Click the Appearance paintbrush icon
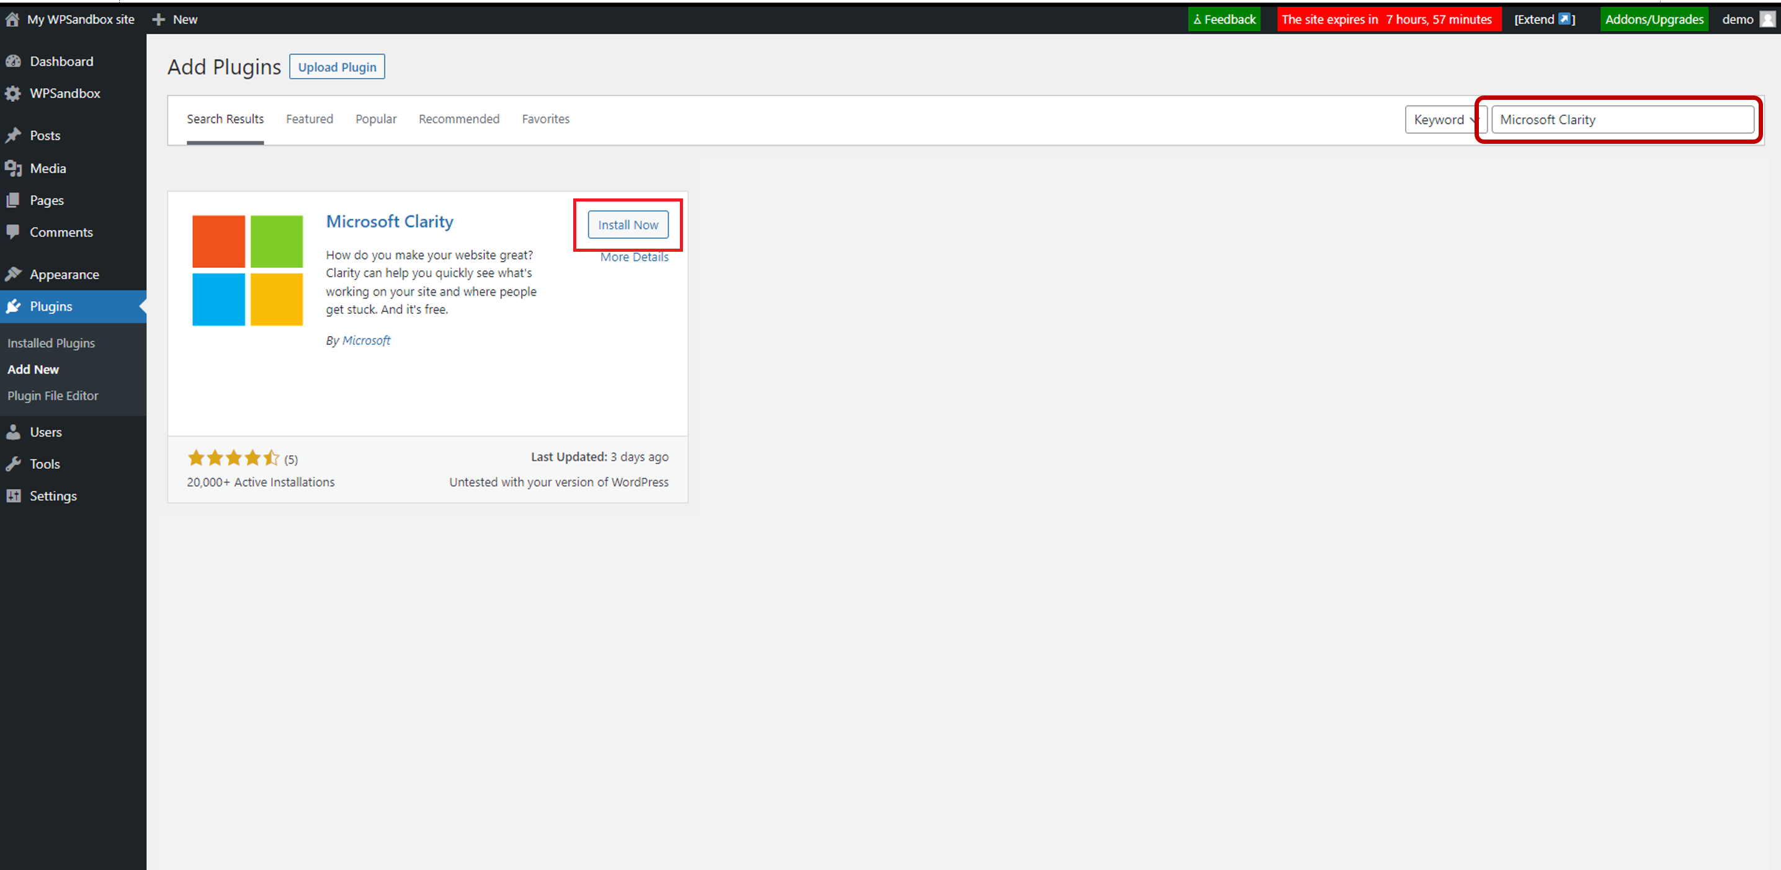The image size is (1781, 870). pyautogui.click(x=13, y=274)
